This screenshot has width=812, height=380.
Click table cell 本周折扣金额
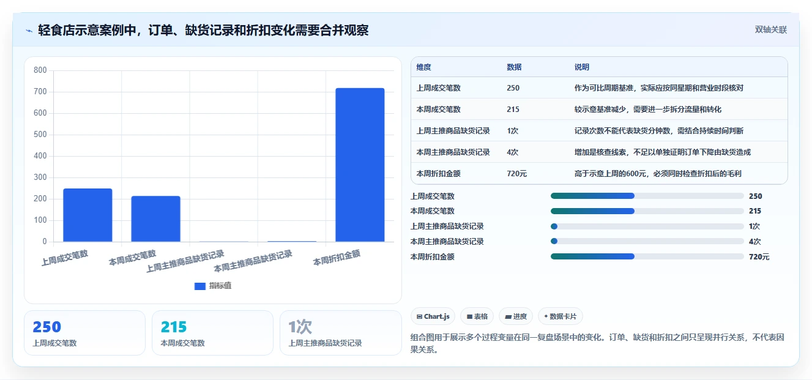pyautogui.click(x=438, y=174)
